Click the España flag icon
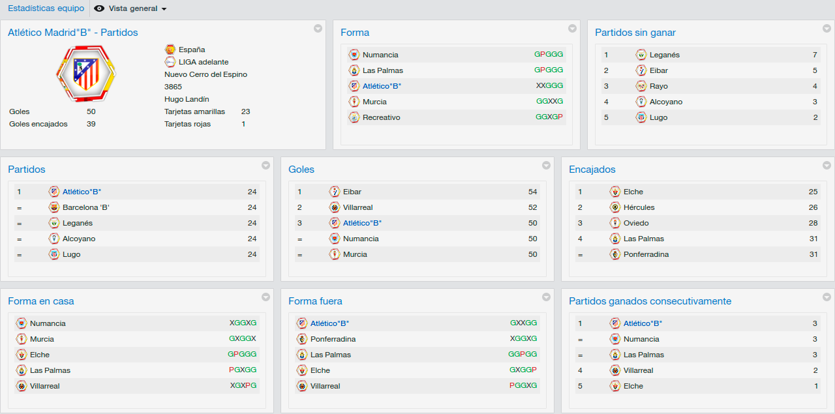 170,50
